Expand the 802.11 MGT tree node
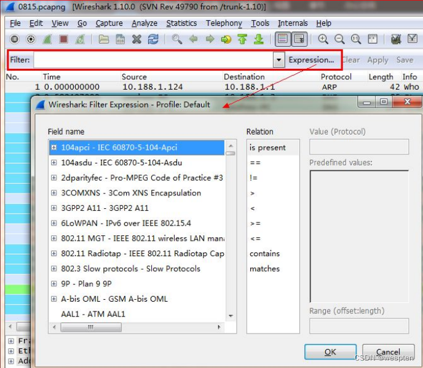Image resolution: width=423 pixels, height=368 pixels. (x=54, y=238)
